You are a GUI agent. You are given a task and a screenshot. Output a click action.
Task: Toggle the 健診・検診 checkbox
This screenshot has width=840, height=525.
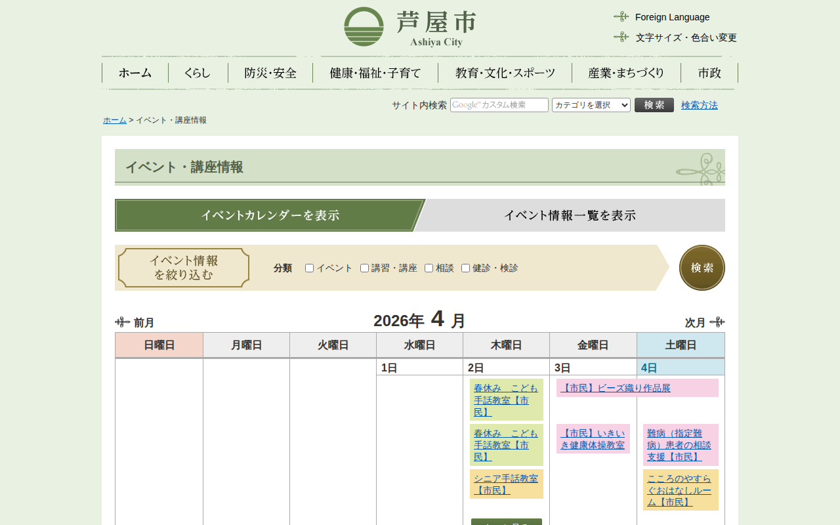[x=466, y=268]
